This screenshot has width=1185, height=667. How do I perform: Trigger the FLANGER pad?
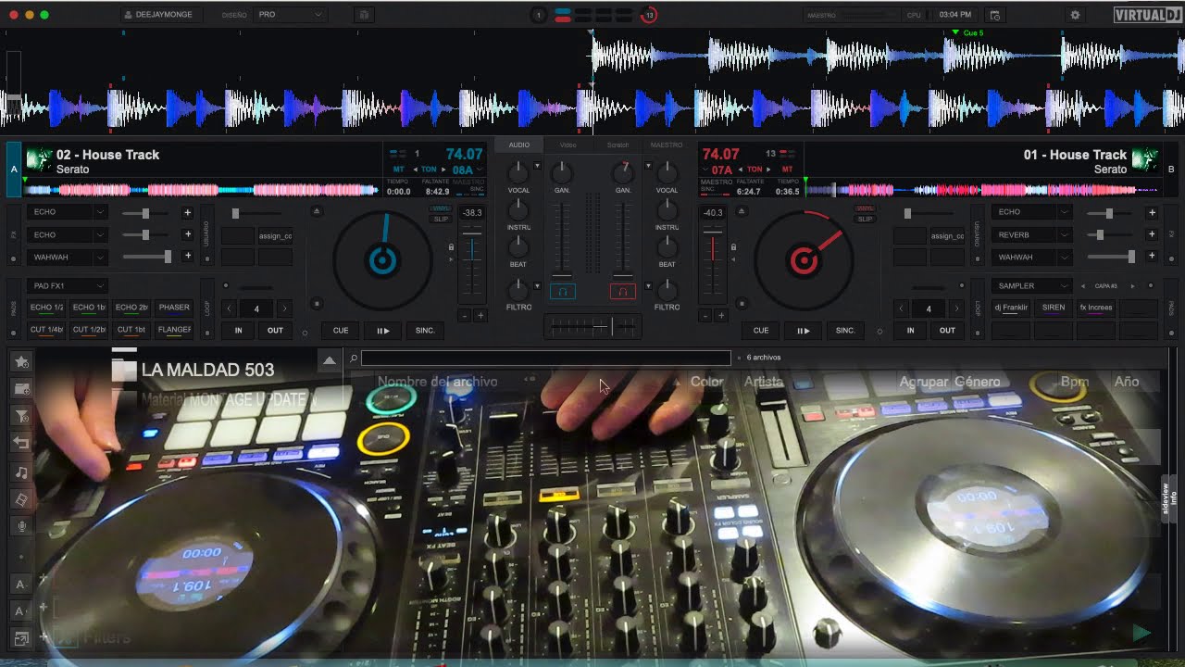[174, 330]
